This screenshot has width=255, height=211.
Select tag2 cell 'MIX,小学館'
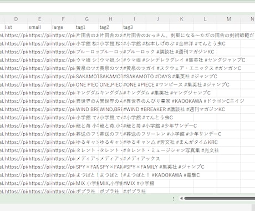point(111,183)
